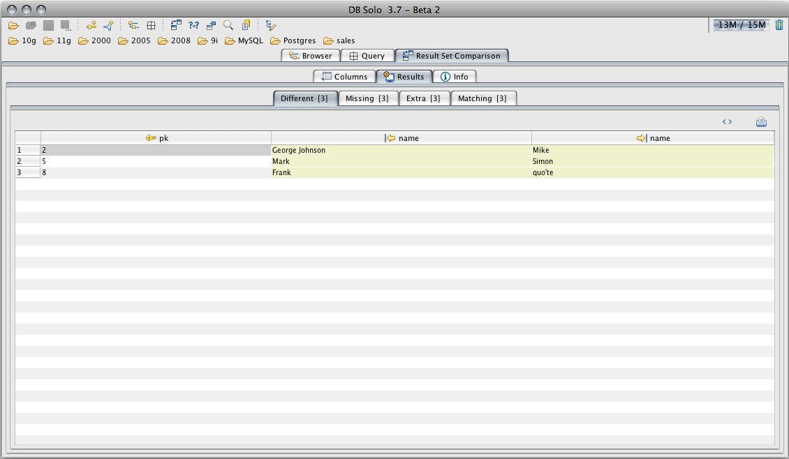Show the Extra [3] rows tab

pos(425,98)
